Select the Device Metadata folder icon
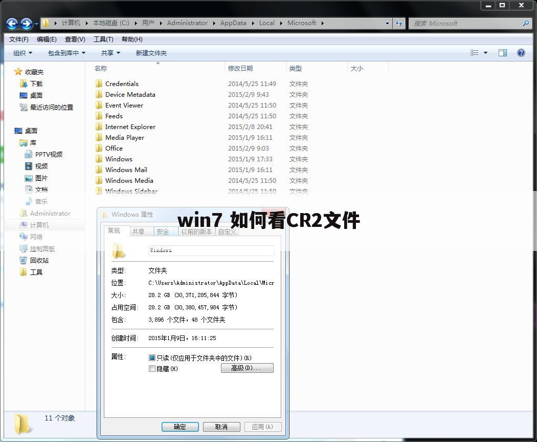Image resolution: width=537 pixels, height=442 pixels. pyautogui.click(x=99, y=94)
